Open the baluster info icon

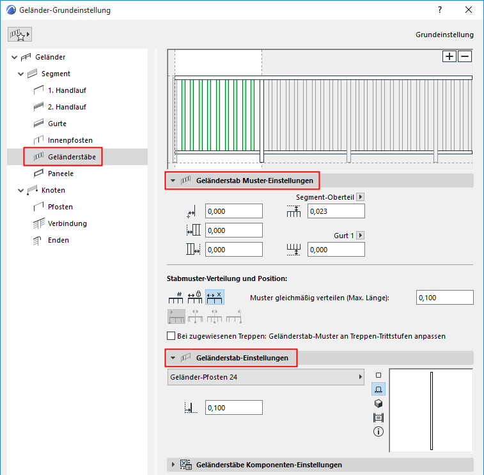point(379,431)
